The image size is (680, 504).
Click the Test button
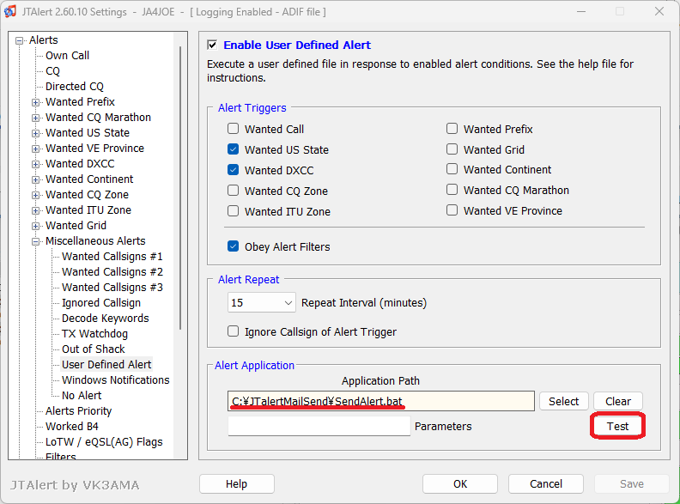click(x=617, y=427)
